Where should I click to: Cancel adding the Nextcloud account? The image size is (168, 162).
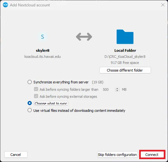[16, 154]
